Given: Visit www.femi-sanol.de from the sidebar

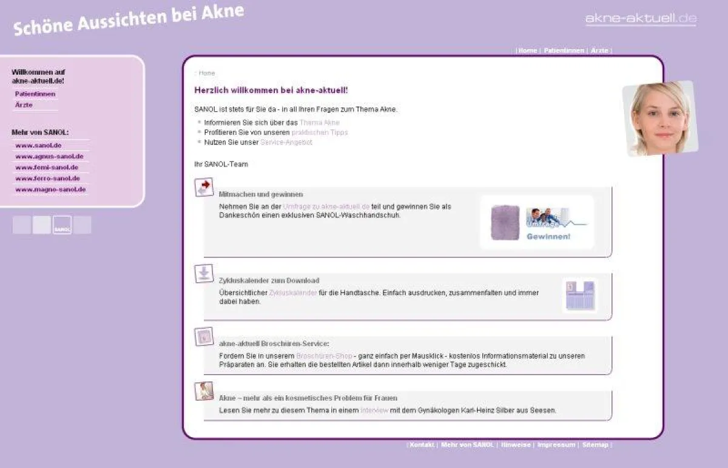Looking at the screenshot, I should coord(47,168).
